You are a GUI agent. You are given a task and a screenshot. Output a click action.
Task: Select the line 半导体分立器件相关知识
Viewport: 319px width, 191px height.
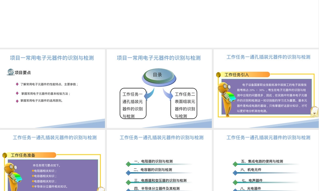point(51,186)
